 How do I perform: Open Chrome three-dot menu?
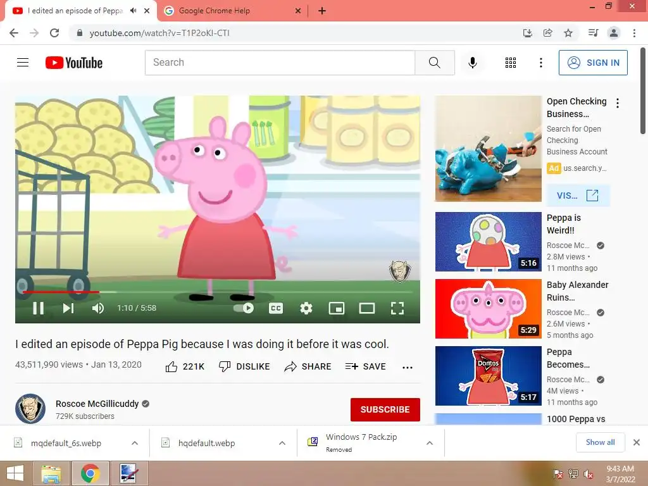coord(634,33)
